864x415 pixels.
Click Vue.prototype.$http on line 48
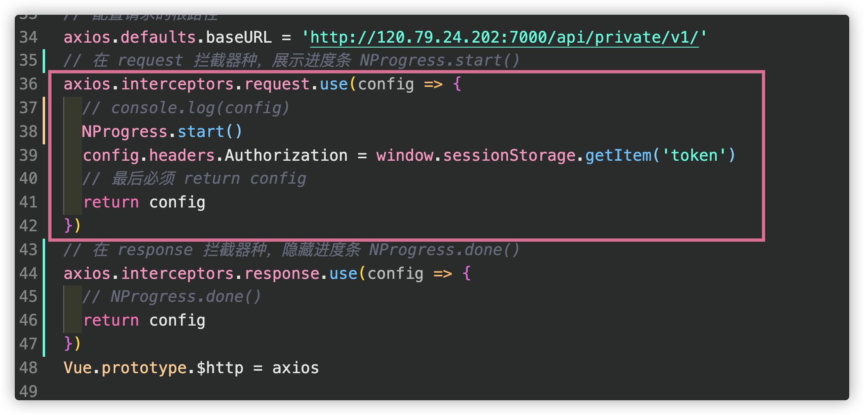(153, 368)
